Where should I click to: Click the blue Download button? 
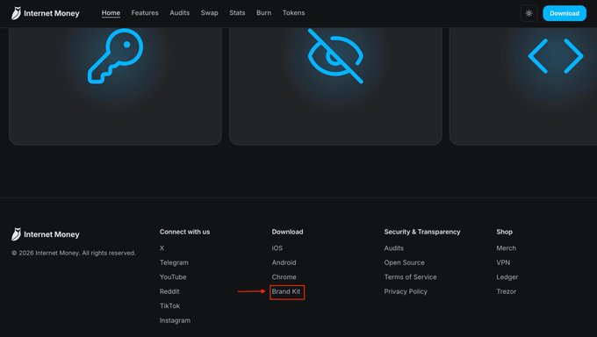point(565,13)
